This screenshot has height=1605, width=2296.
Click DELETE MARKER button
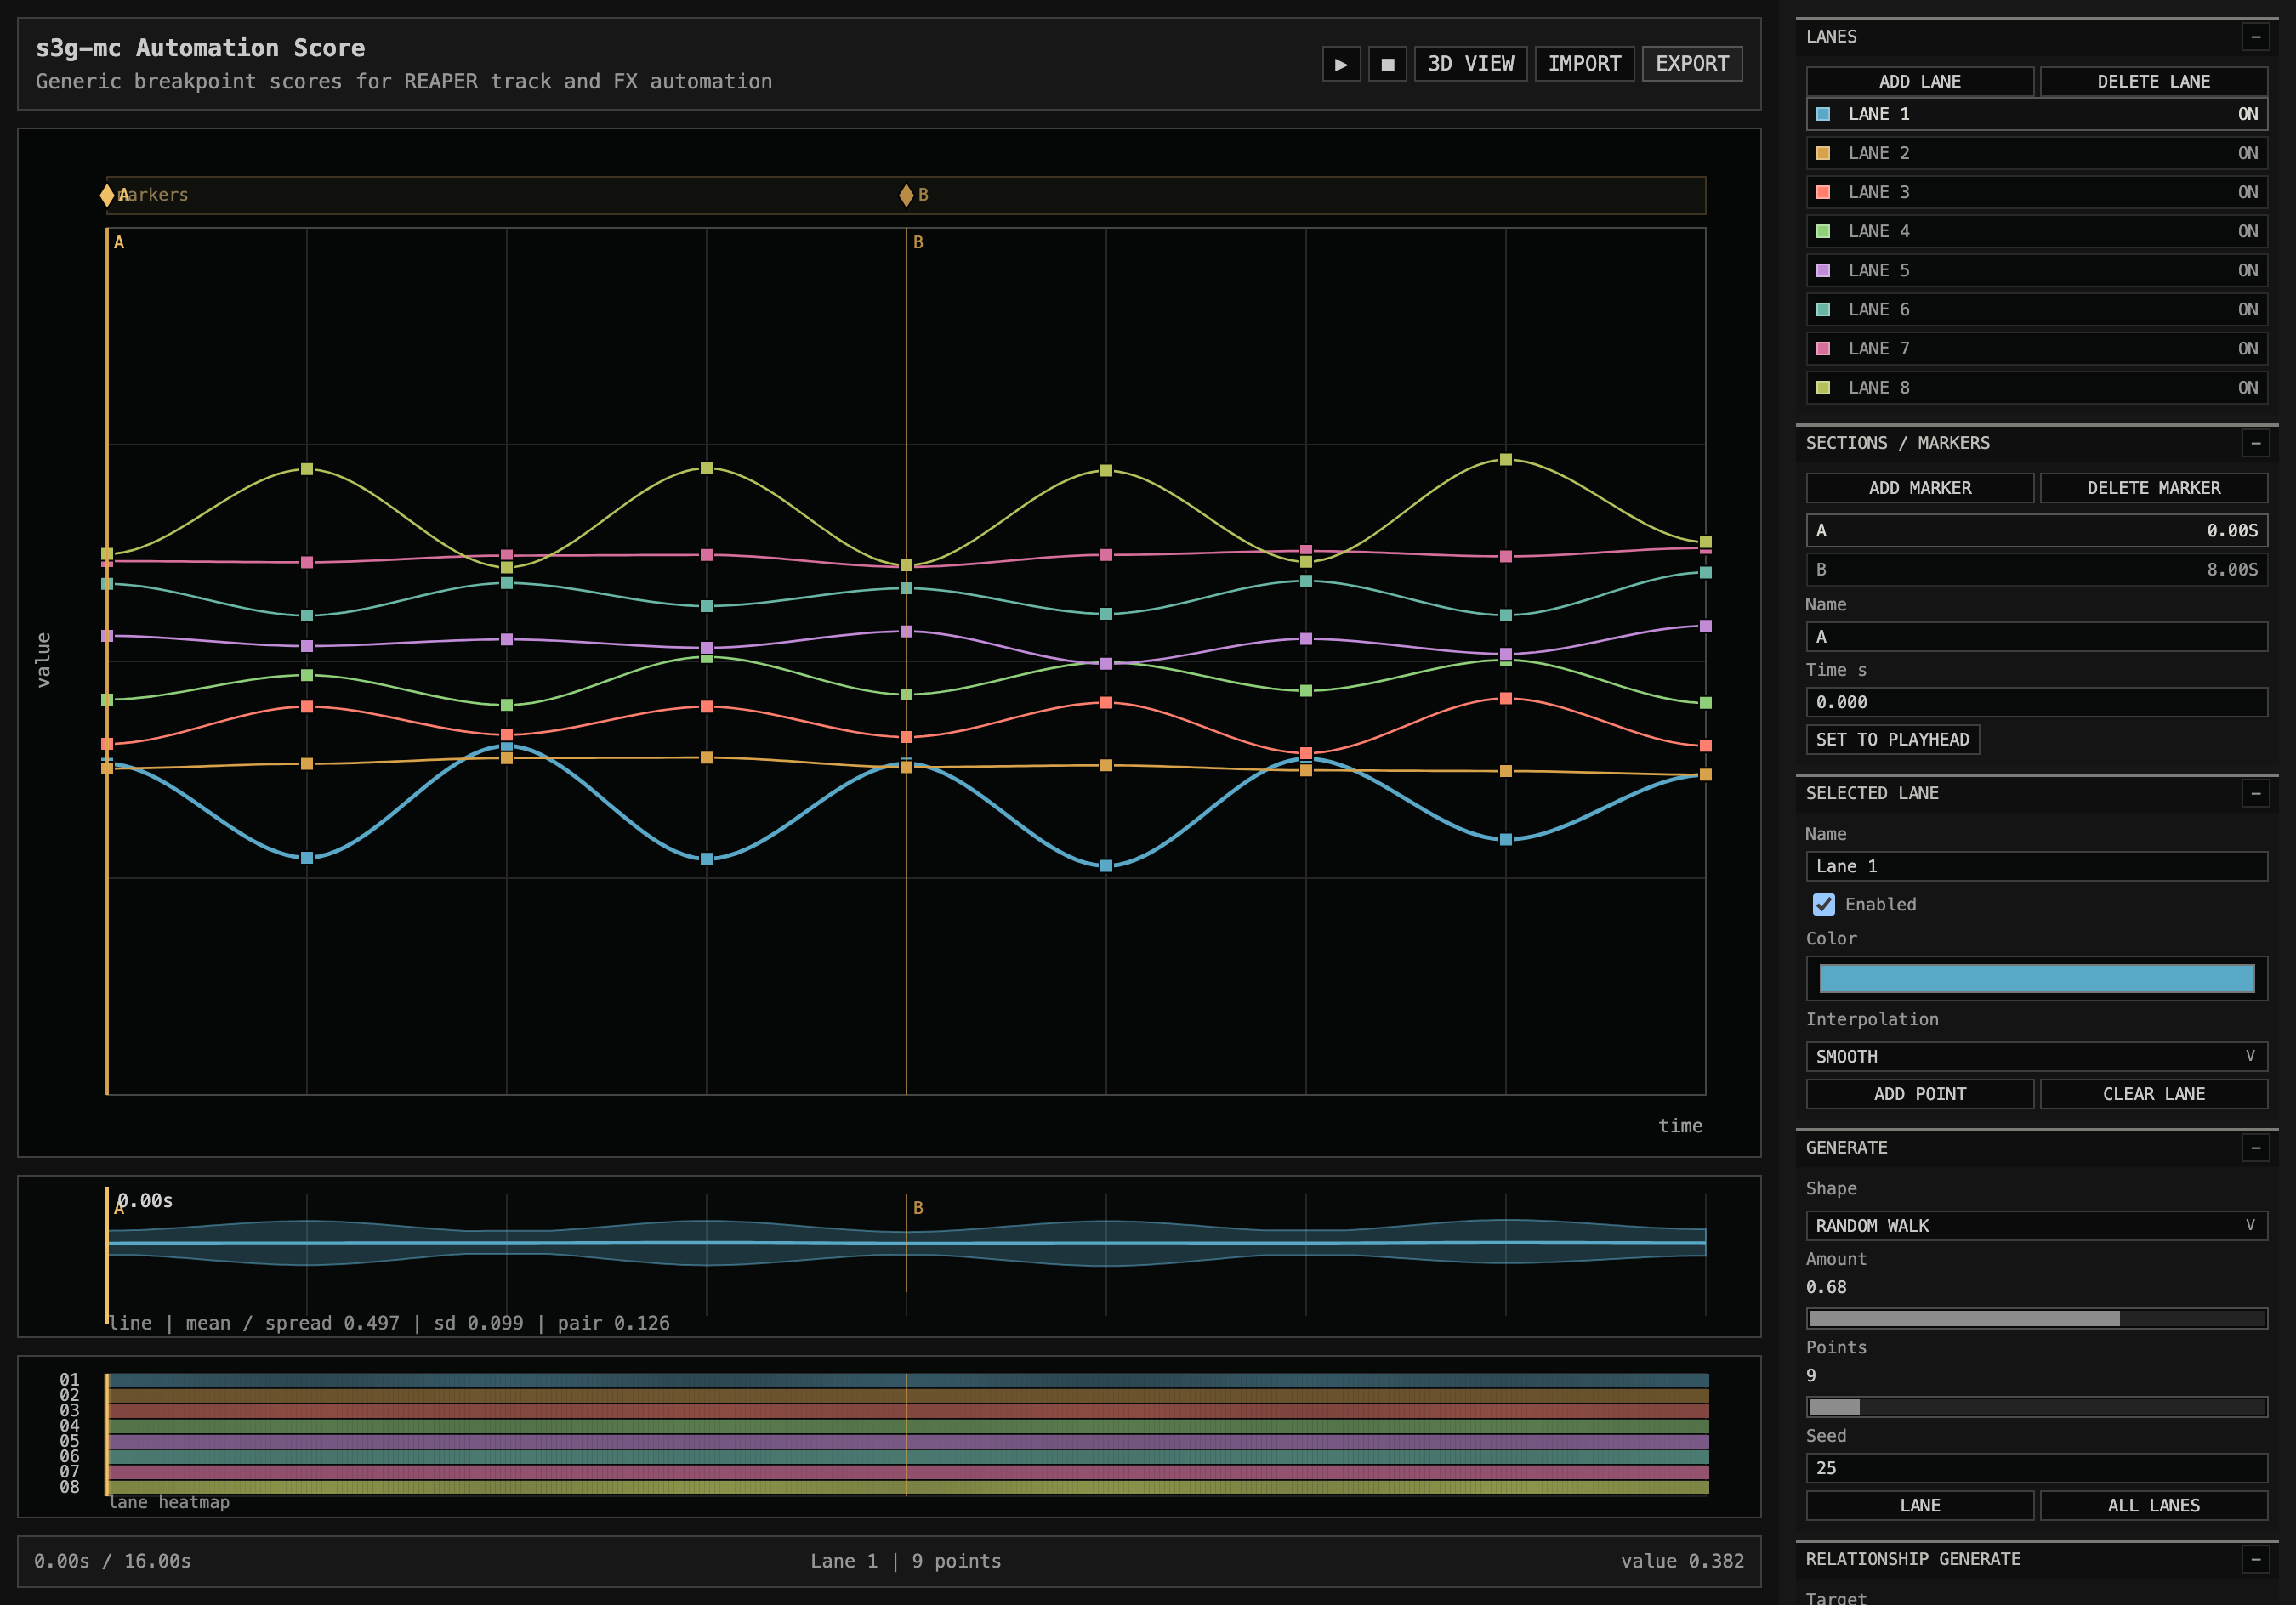(x=2153, y=488)
